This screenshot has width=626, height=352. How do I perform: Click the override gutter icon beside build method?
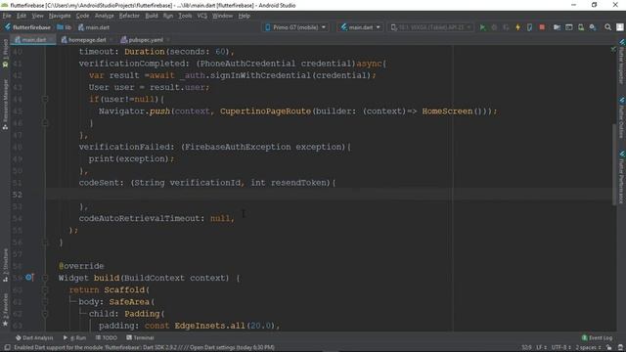pos(30,278)
